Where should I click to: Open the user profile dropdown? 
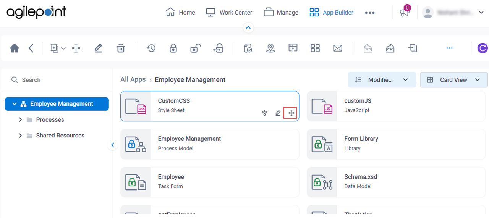(x=481, y=12)
